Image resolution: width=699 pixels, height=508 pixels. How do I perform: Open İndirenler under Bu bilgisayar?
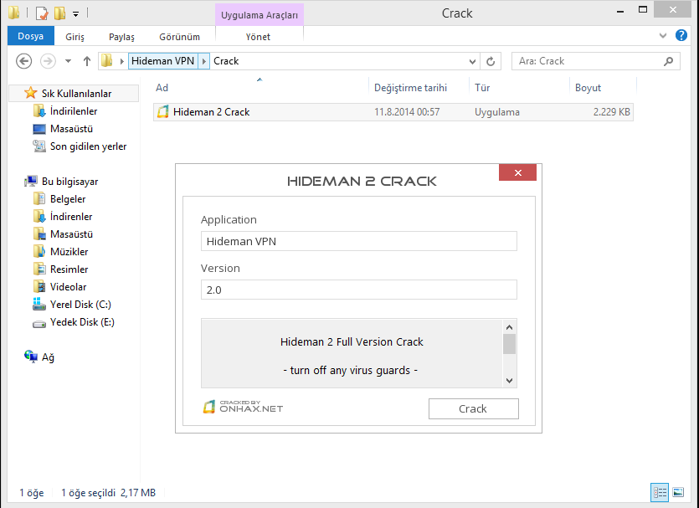71,217
